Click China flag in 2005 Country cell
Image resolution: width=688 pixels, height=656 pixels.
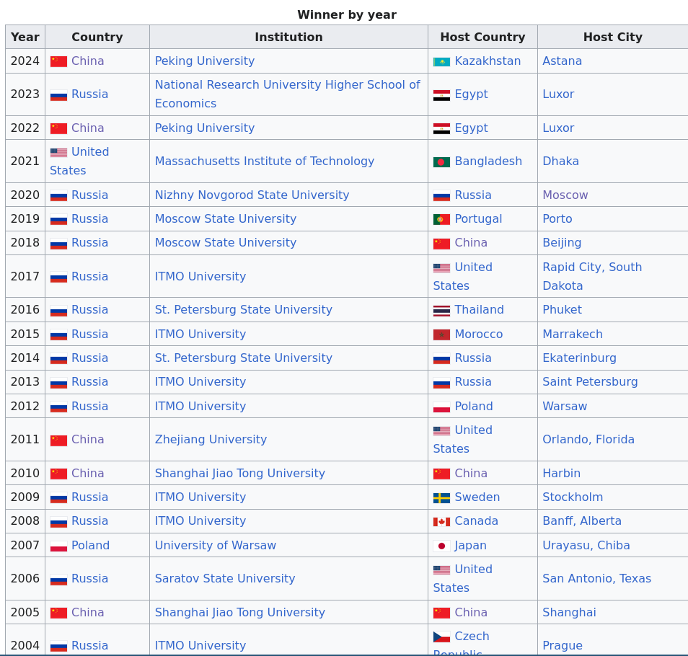(x=58, y=613)
